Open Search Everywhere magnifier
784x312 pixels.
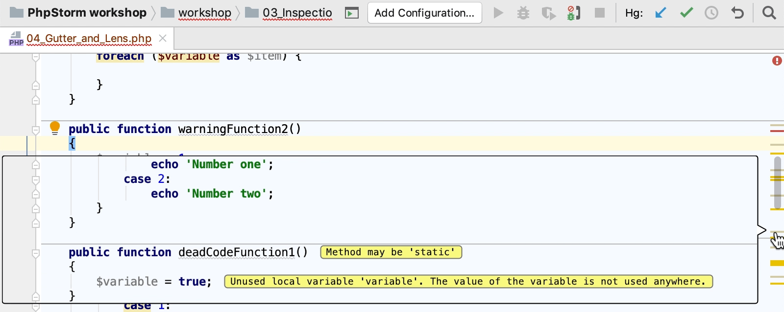click(x=769, y=13)
